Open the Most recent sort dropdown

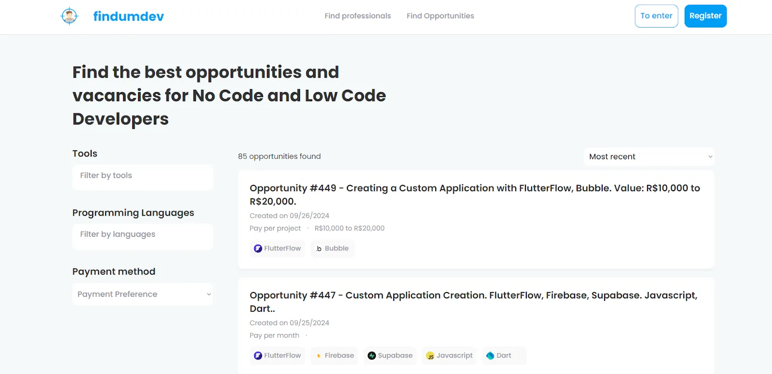tap(649, 156)
